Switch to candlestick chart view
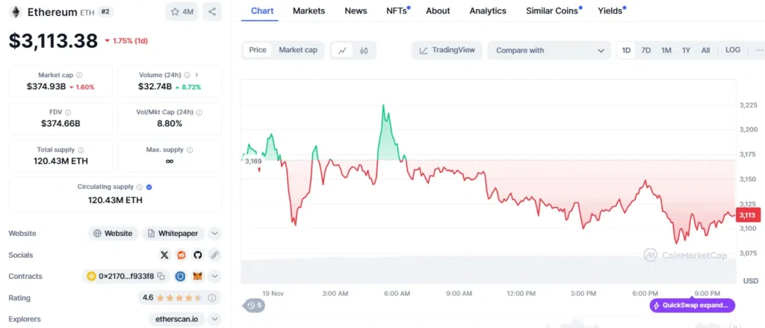This screenshot has height=328, width=765. (365, 50)
